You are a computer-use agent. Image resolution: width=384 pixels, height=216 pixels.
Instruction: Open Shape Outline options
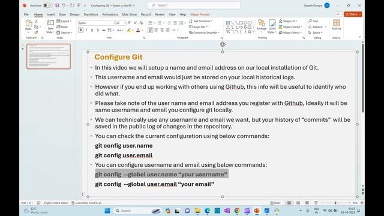290,27
